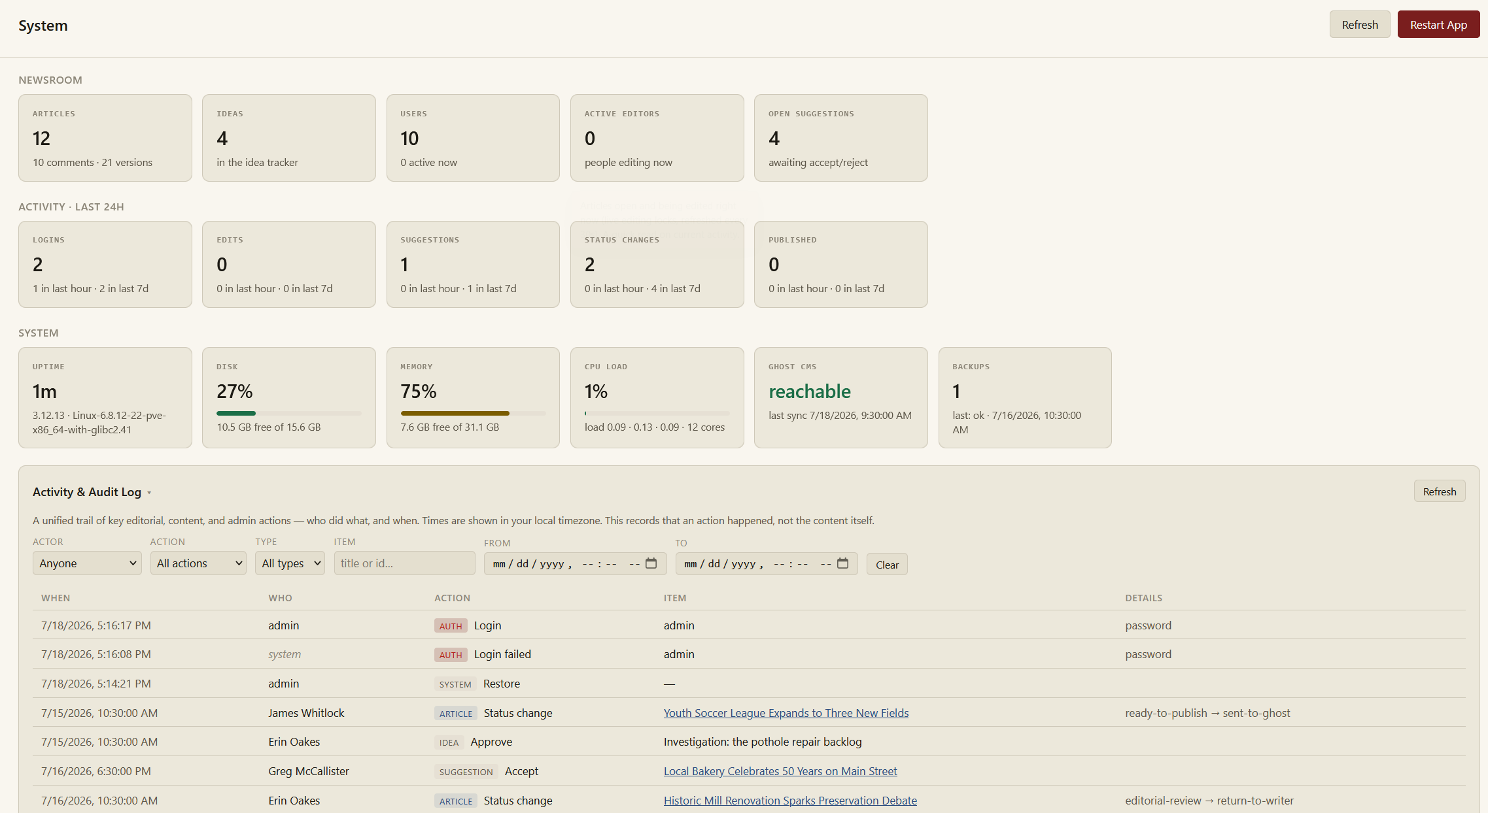The image size is (1488, 813).
Task: Click the green 'reachable' Ghost CMS status
Action: point(810,391)
